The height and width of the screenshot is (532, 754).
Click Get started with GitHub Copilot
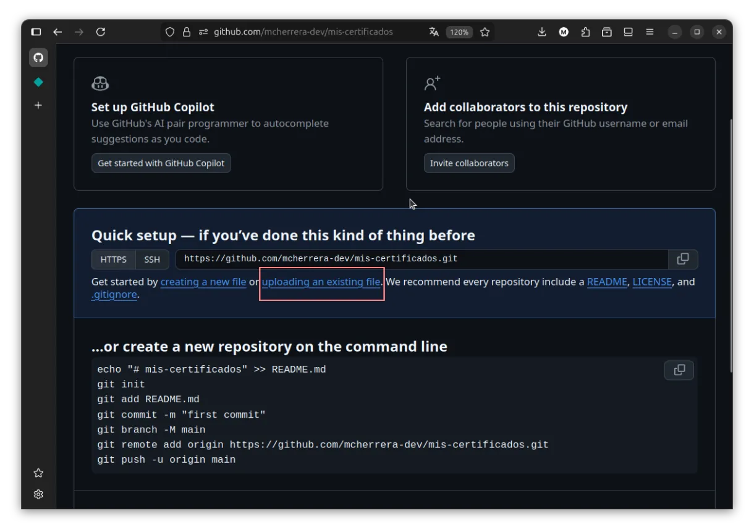pyautogui.click(x=161, y=163)
